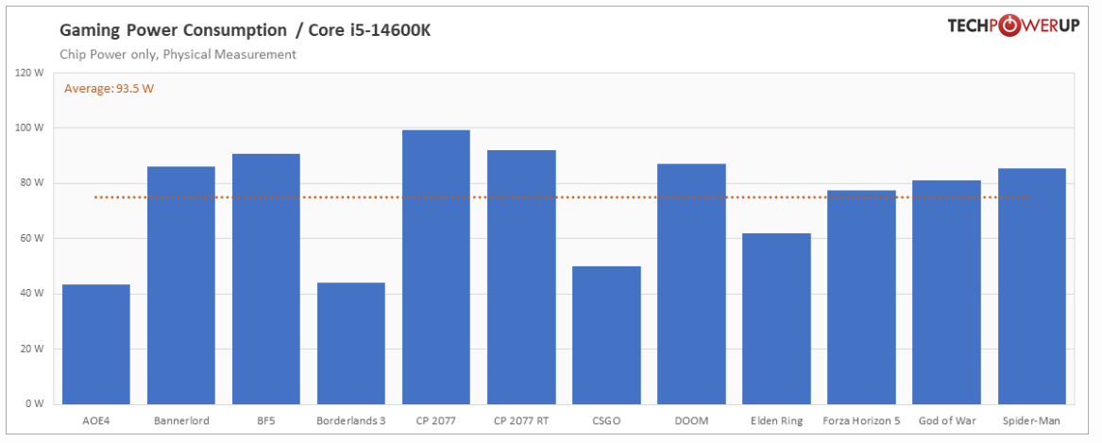Click the 'BF5' category label
This screenshot has width=1102, height=443.
266,421
